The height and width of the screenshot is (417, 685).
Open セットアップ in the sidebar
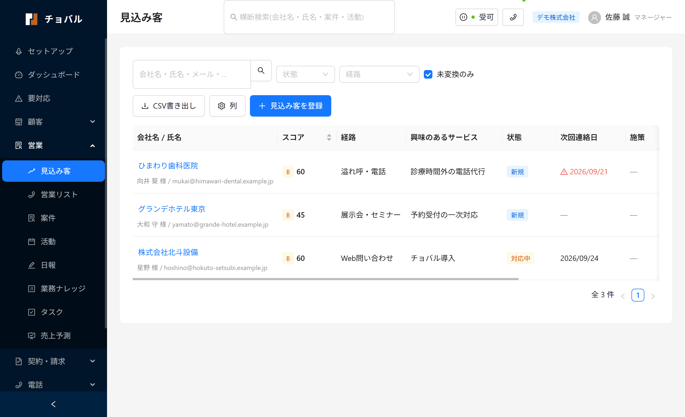(53, 51)
